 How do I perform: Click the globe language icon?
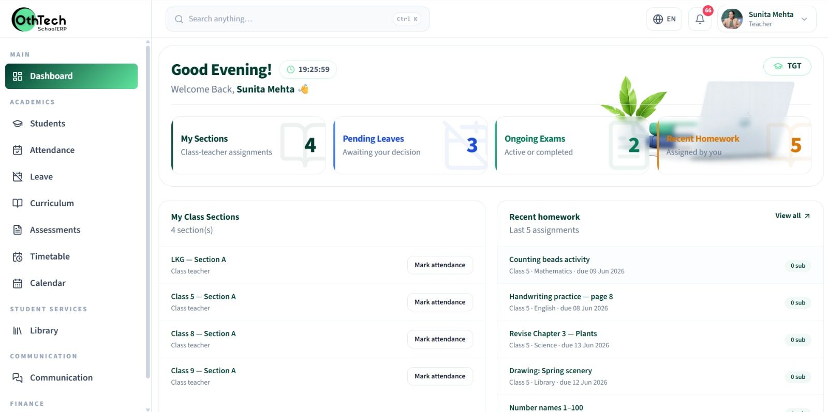tap(658, 19)
